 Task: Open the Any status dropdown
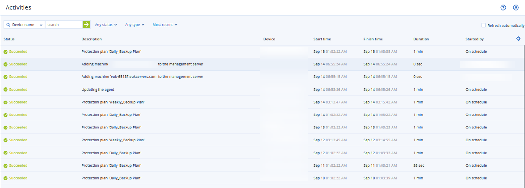click(106, 25)
